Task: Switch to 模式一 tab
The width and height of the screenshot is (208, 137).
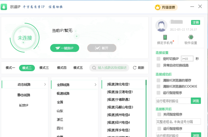Action: pos(10,68)
